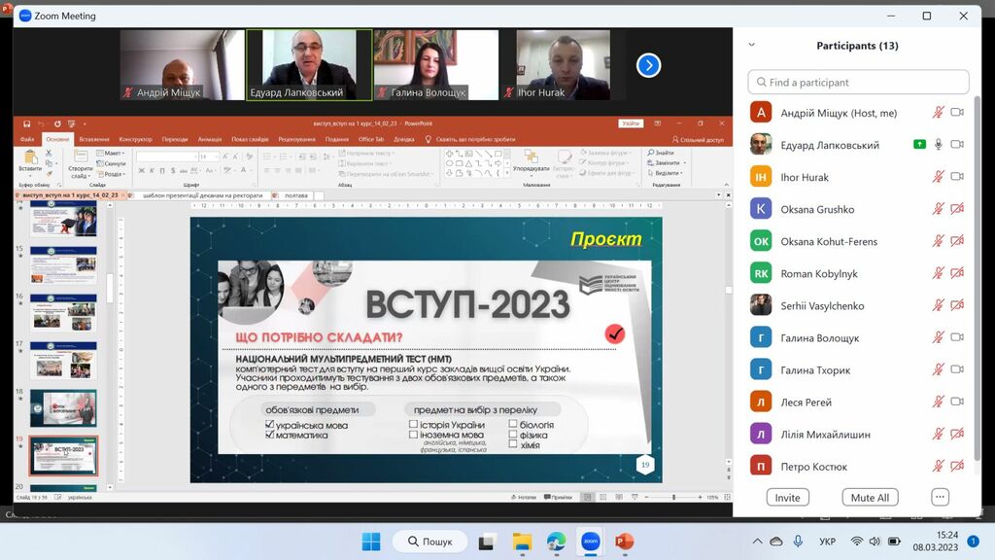Click Едуард Лапковський's screen sharing indicator
Viewport: 995px width, 560px height.
tap(919, 145)
